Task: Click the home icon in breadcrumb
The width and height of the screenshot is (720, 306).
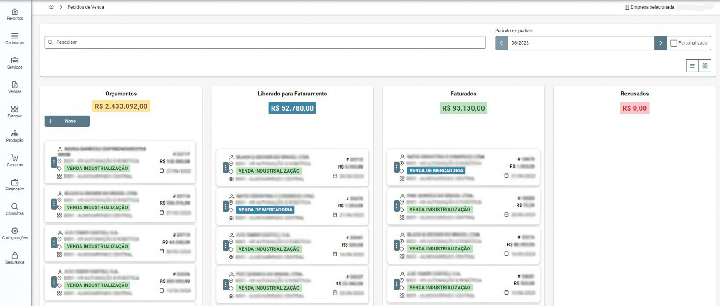Action: click(x=51, y=7)
